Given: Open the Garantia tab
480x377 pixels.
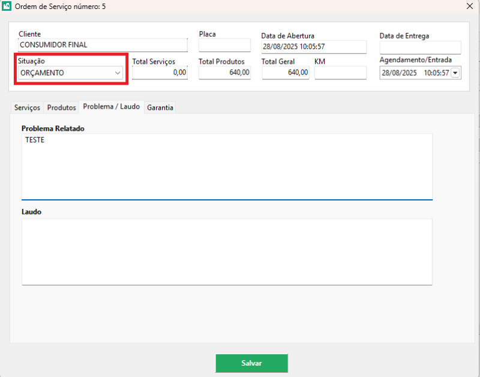Looking at the screenshot, I should pos(160,107).
